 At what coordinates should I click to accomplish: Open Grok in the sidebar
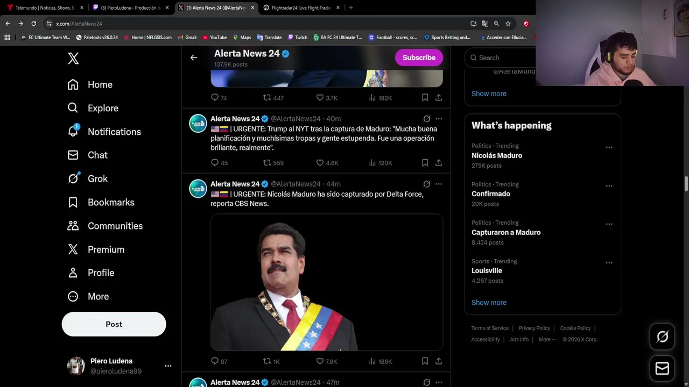87,178
